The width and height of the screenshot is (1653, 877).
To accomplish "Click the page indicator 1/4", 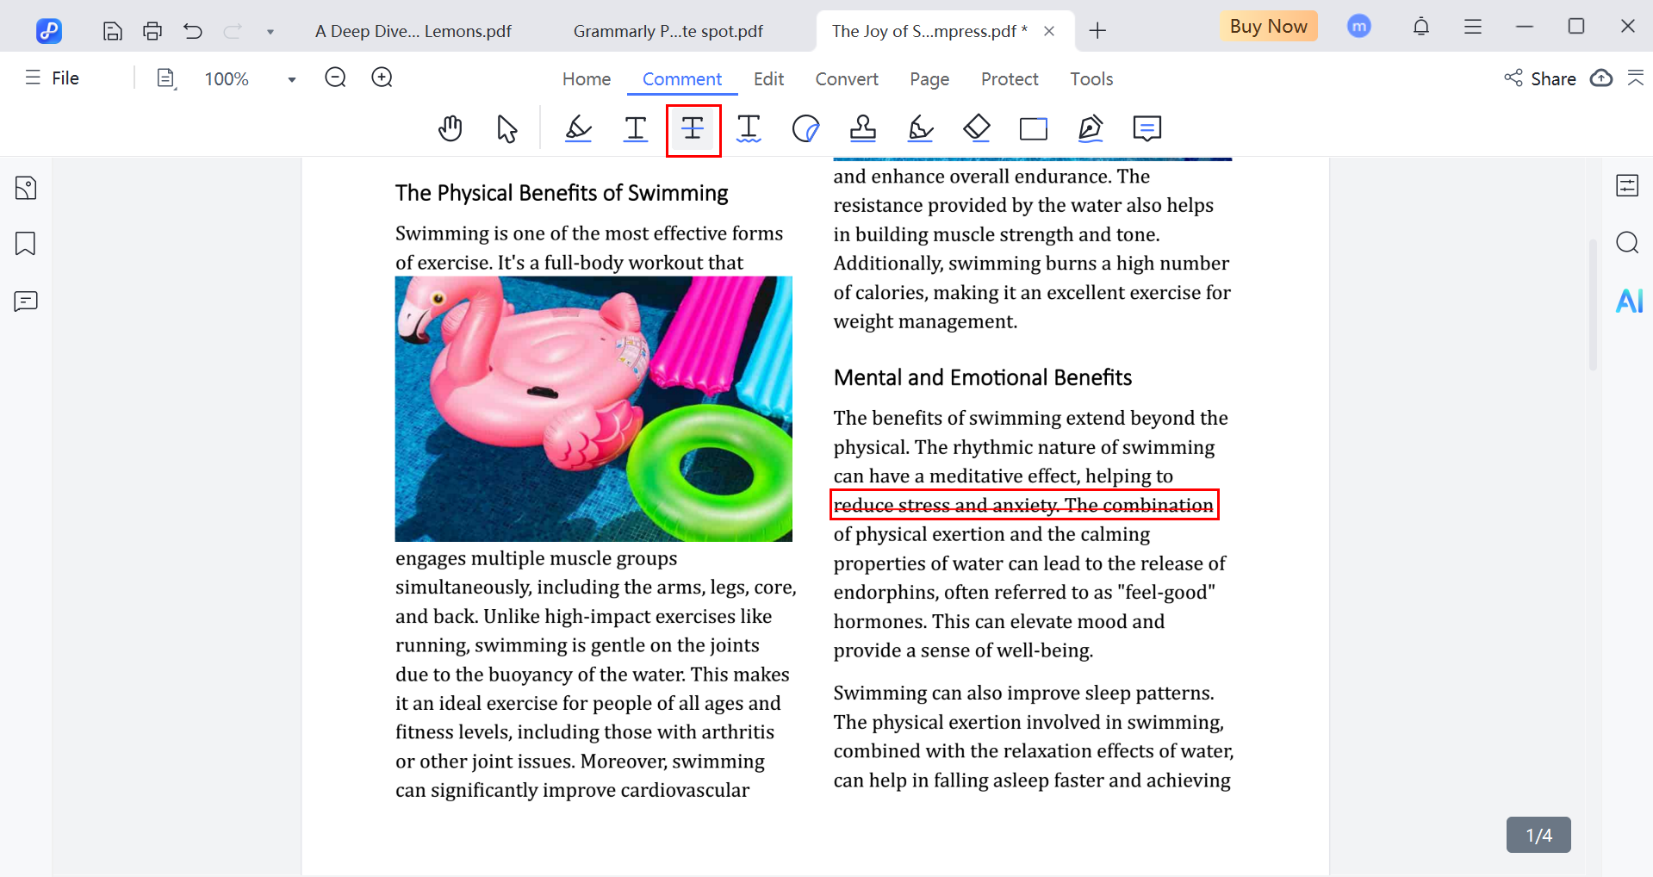I will tap(1538, 835).
